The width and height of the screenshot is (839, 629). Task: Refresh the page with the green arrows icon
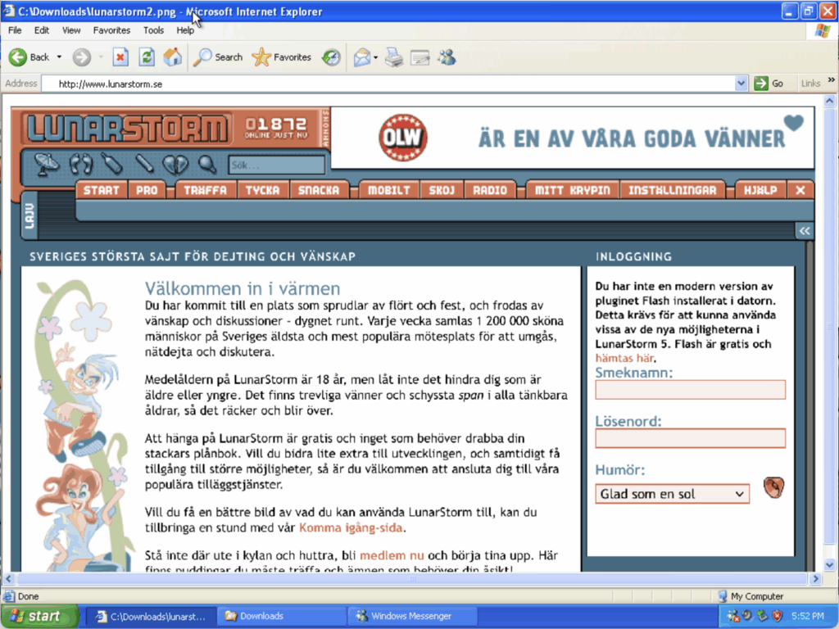[147, 57]
